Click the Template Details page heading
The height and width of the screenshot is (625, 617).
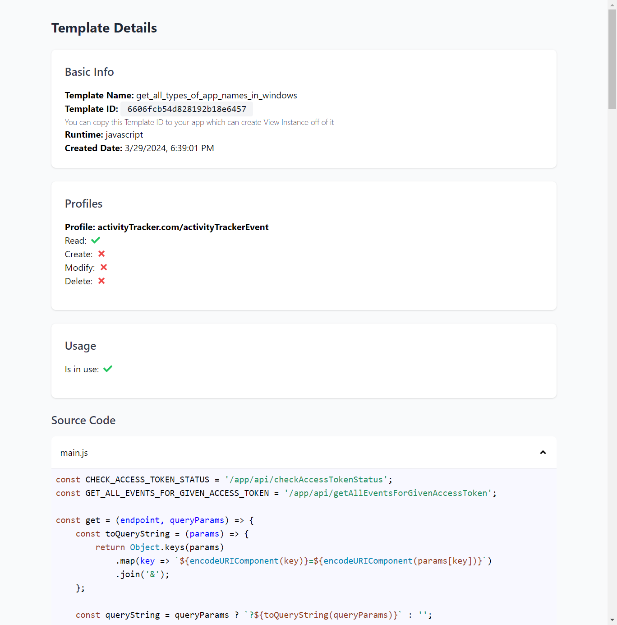(104, 28)
